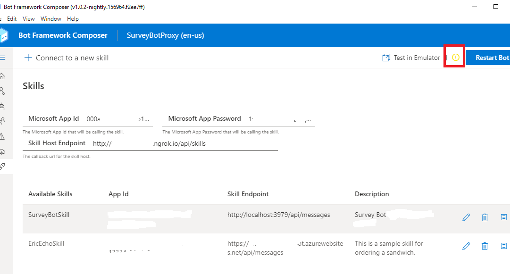Open the Home page from sidebar

point(2,76)
